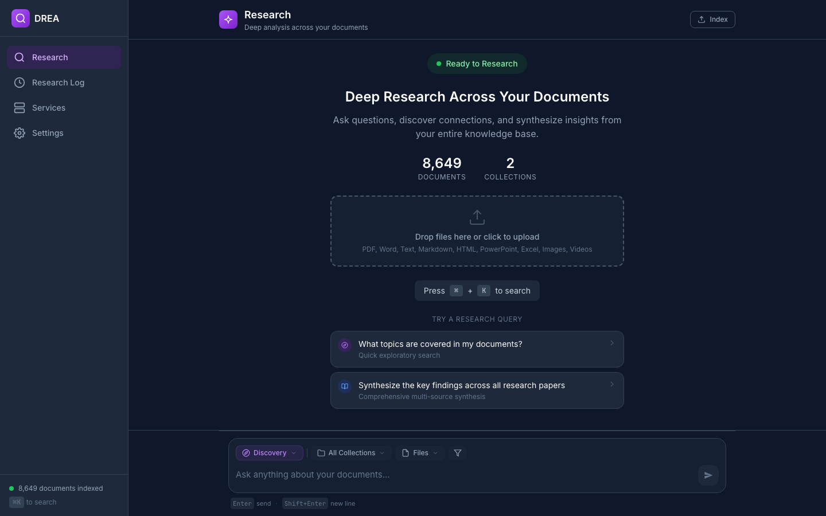Click the 8,649 documents indexed progress status
The width and height of the screenshot is (826, 516).
pos(60,488)
